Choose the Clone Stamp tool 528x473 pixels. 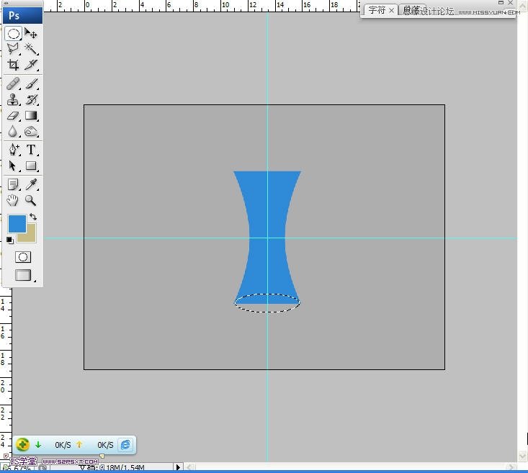(13, 100)
